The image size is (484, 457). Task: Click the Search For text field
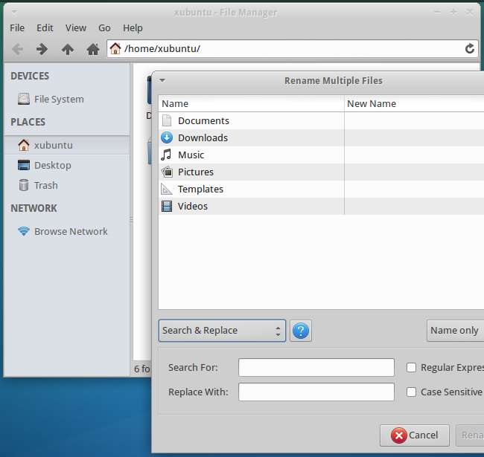(x=316, y=367)
